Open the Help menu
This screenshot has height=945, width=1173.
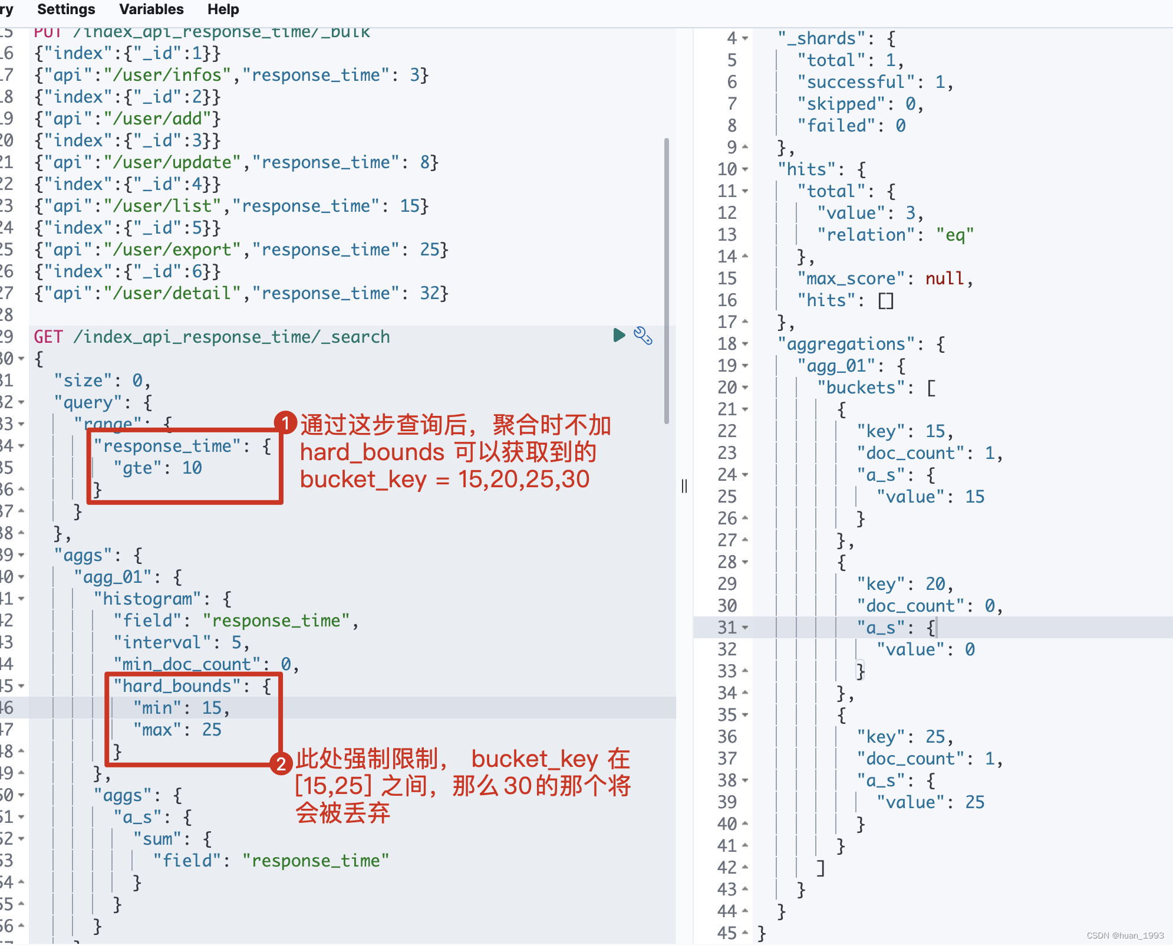(x=223, y=9)
